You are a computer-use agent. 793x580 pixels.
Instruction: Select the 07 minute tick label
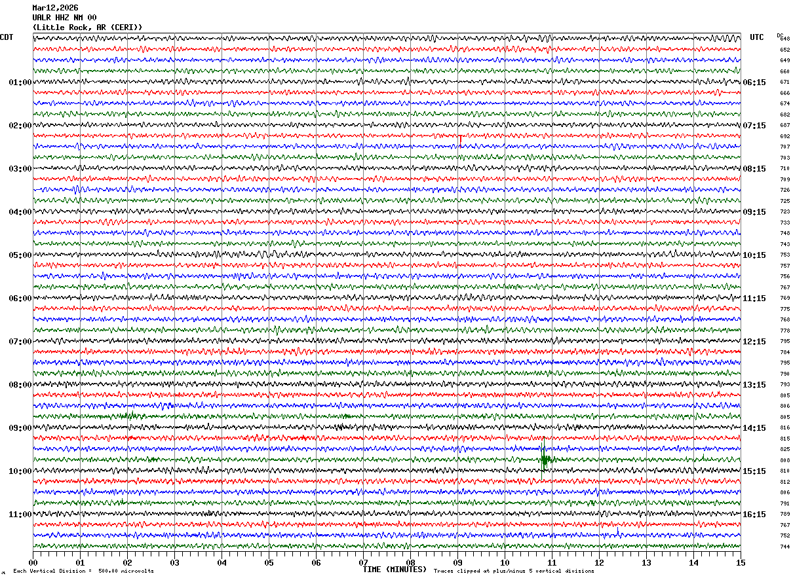[363, 563]
